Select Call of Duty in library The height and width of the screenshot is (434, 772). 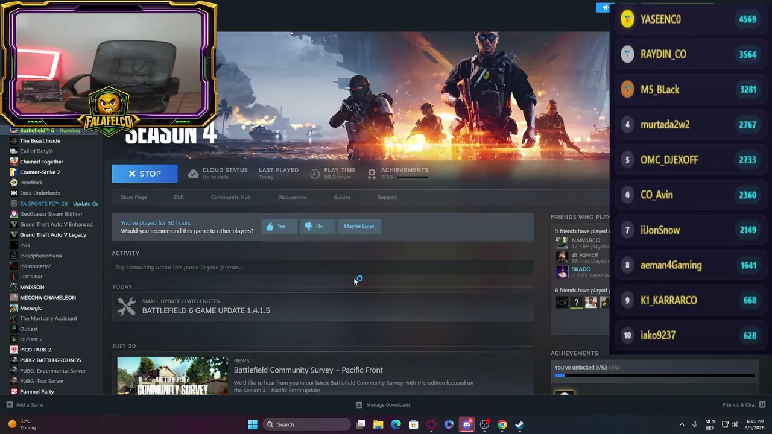(36, 151)
